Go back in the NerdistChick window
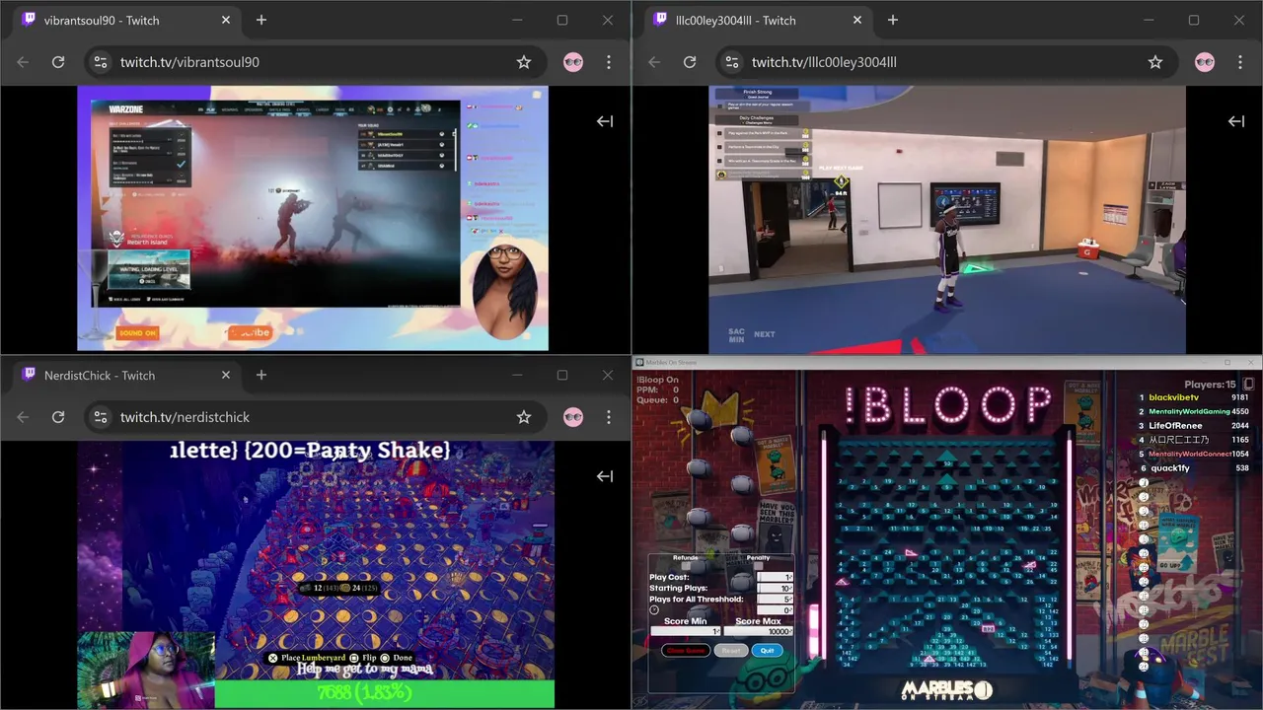Image resolution: width=1263 pixels, height=710 pixels. tap(23, 417)
